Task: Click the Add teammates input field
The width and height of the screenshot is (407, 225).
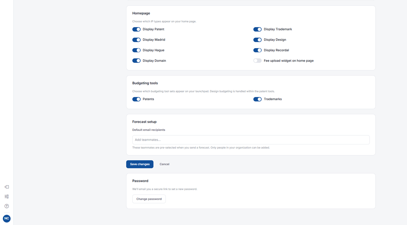Action: (251, 140)
